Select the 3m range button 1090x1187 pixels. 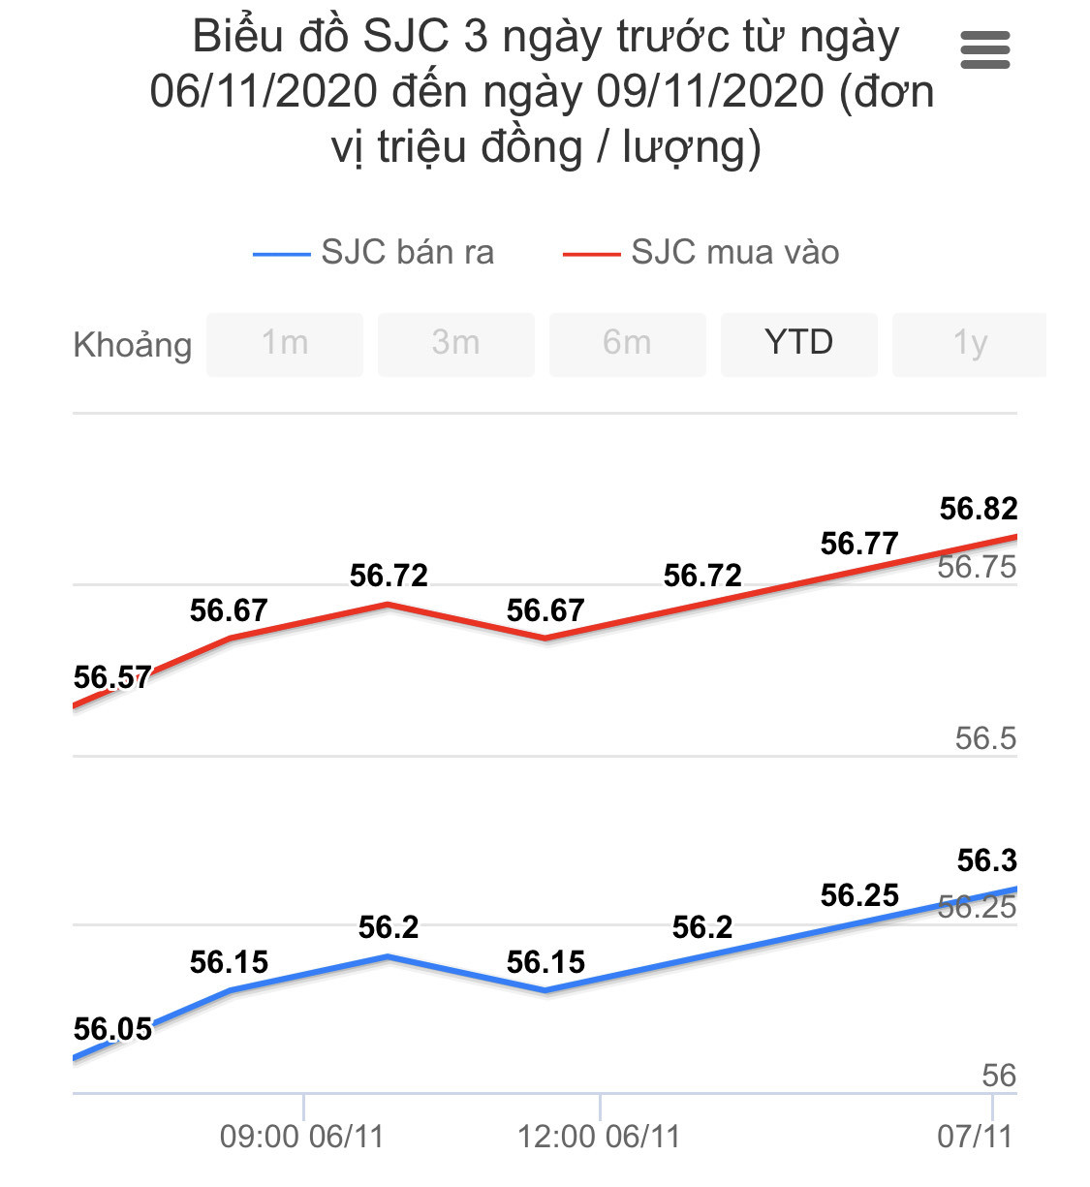455,343
